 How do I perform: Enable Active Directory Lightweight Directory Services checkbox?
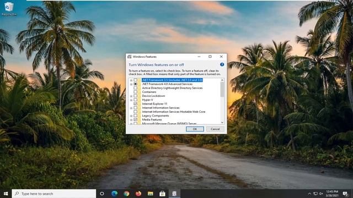pos(135,88)
